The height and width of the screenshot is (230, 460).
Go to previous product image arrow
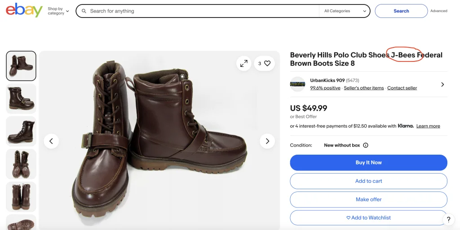tap(51, 141)
